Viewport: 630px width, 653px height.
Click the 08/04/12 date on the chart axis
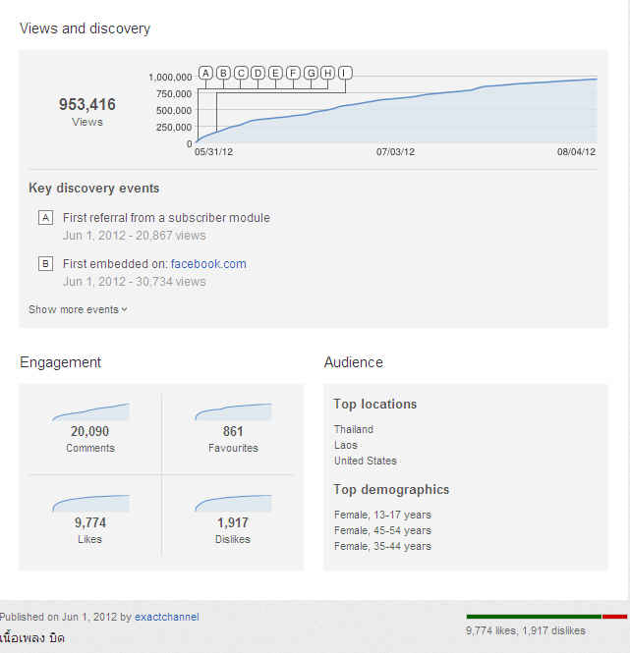(577, 151)
